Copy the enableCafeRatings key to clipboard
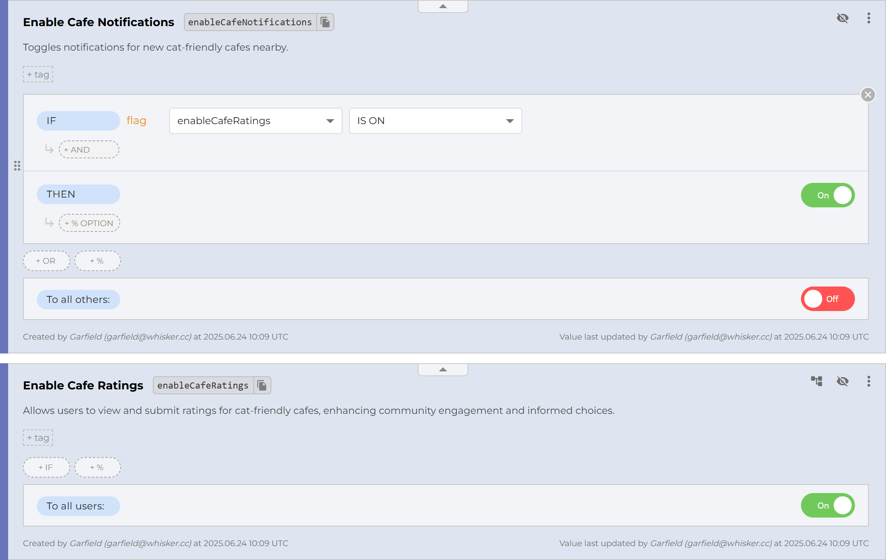The image size is (886, 560). tap(262, 385)
